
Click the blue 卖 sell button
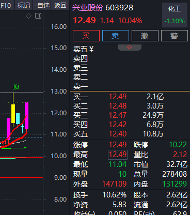(x=116, y=36)
